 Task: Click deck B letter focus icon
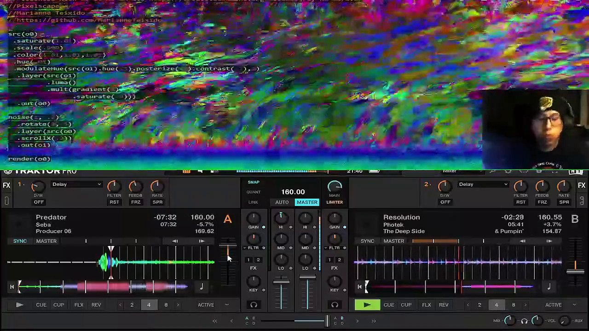(x=575, y=219)
